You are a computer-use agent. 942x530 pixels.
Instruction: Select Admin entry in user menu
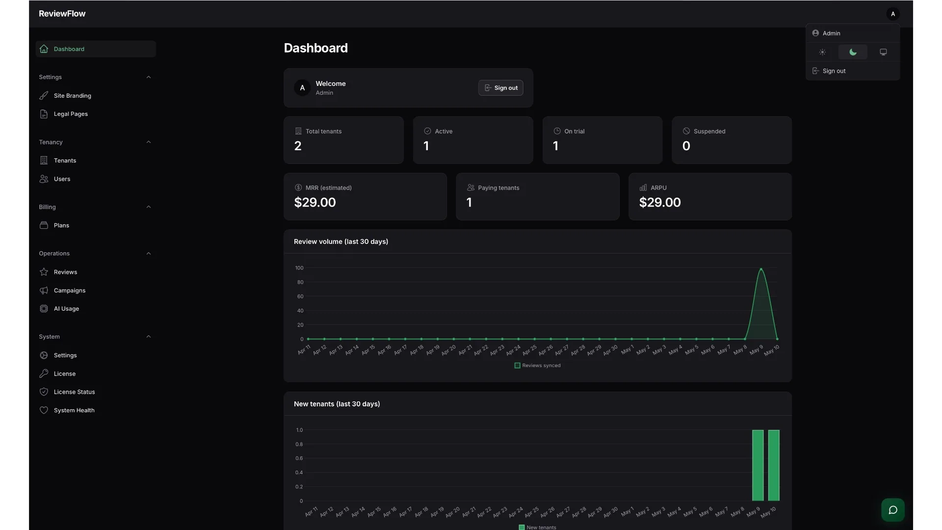coord(853,33)
